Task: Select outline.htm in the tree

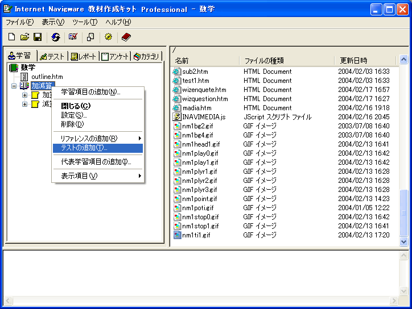Action: click(47, 77)
